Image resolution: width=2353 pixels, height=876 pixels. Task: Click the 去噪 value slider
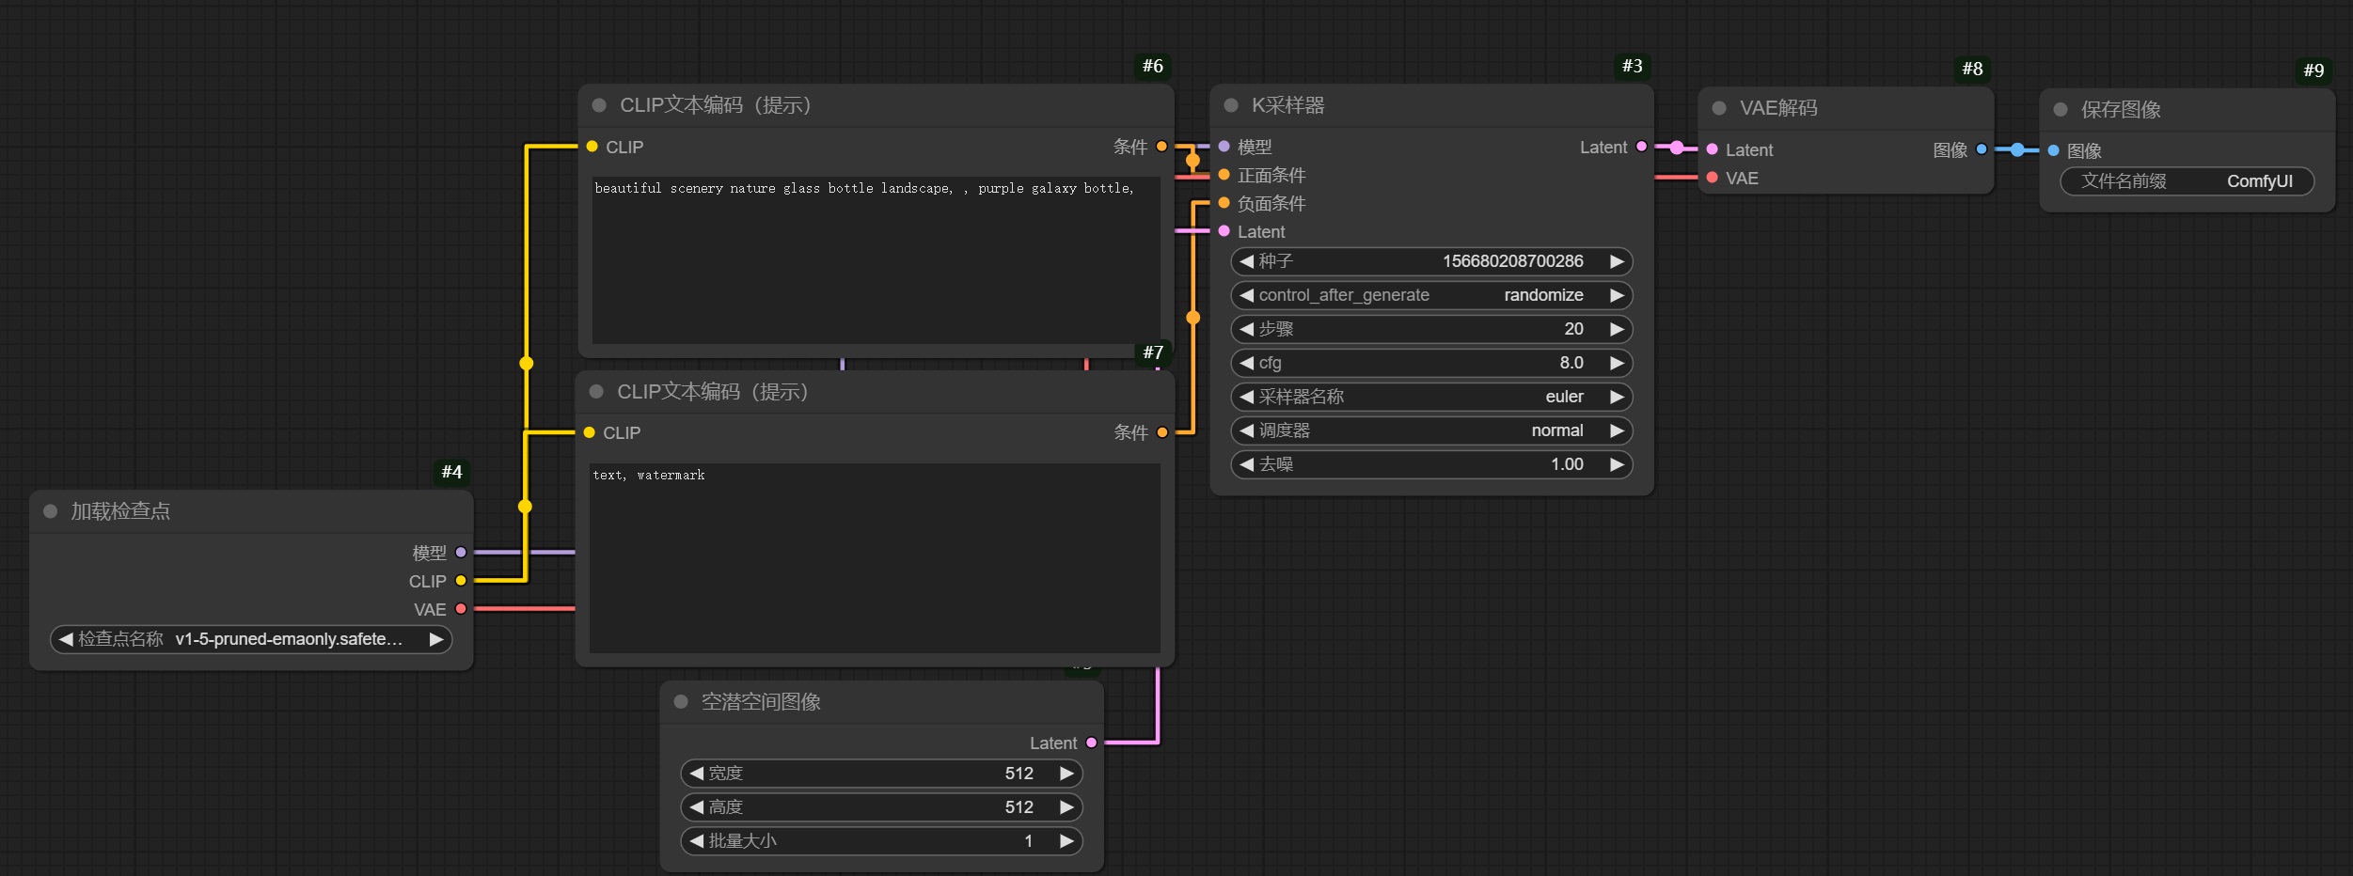[x=1430, y=464]
